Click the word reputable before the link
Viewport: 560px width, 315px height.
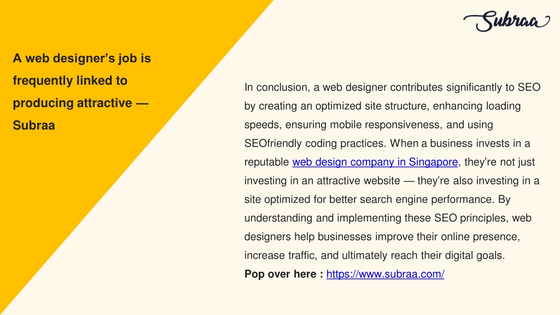[266, 162]
